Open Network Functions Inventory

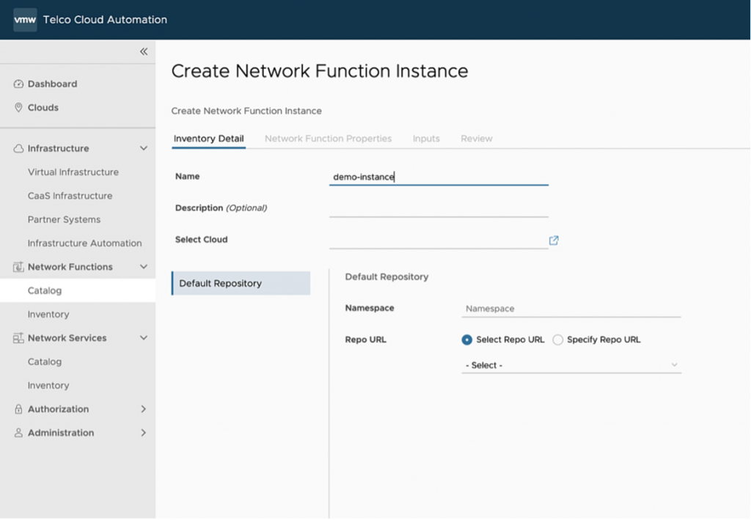click(x=48, y=314)
